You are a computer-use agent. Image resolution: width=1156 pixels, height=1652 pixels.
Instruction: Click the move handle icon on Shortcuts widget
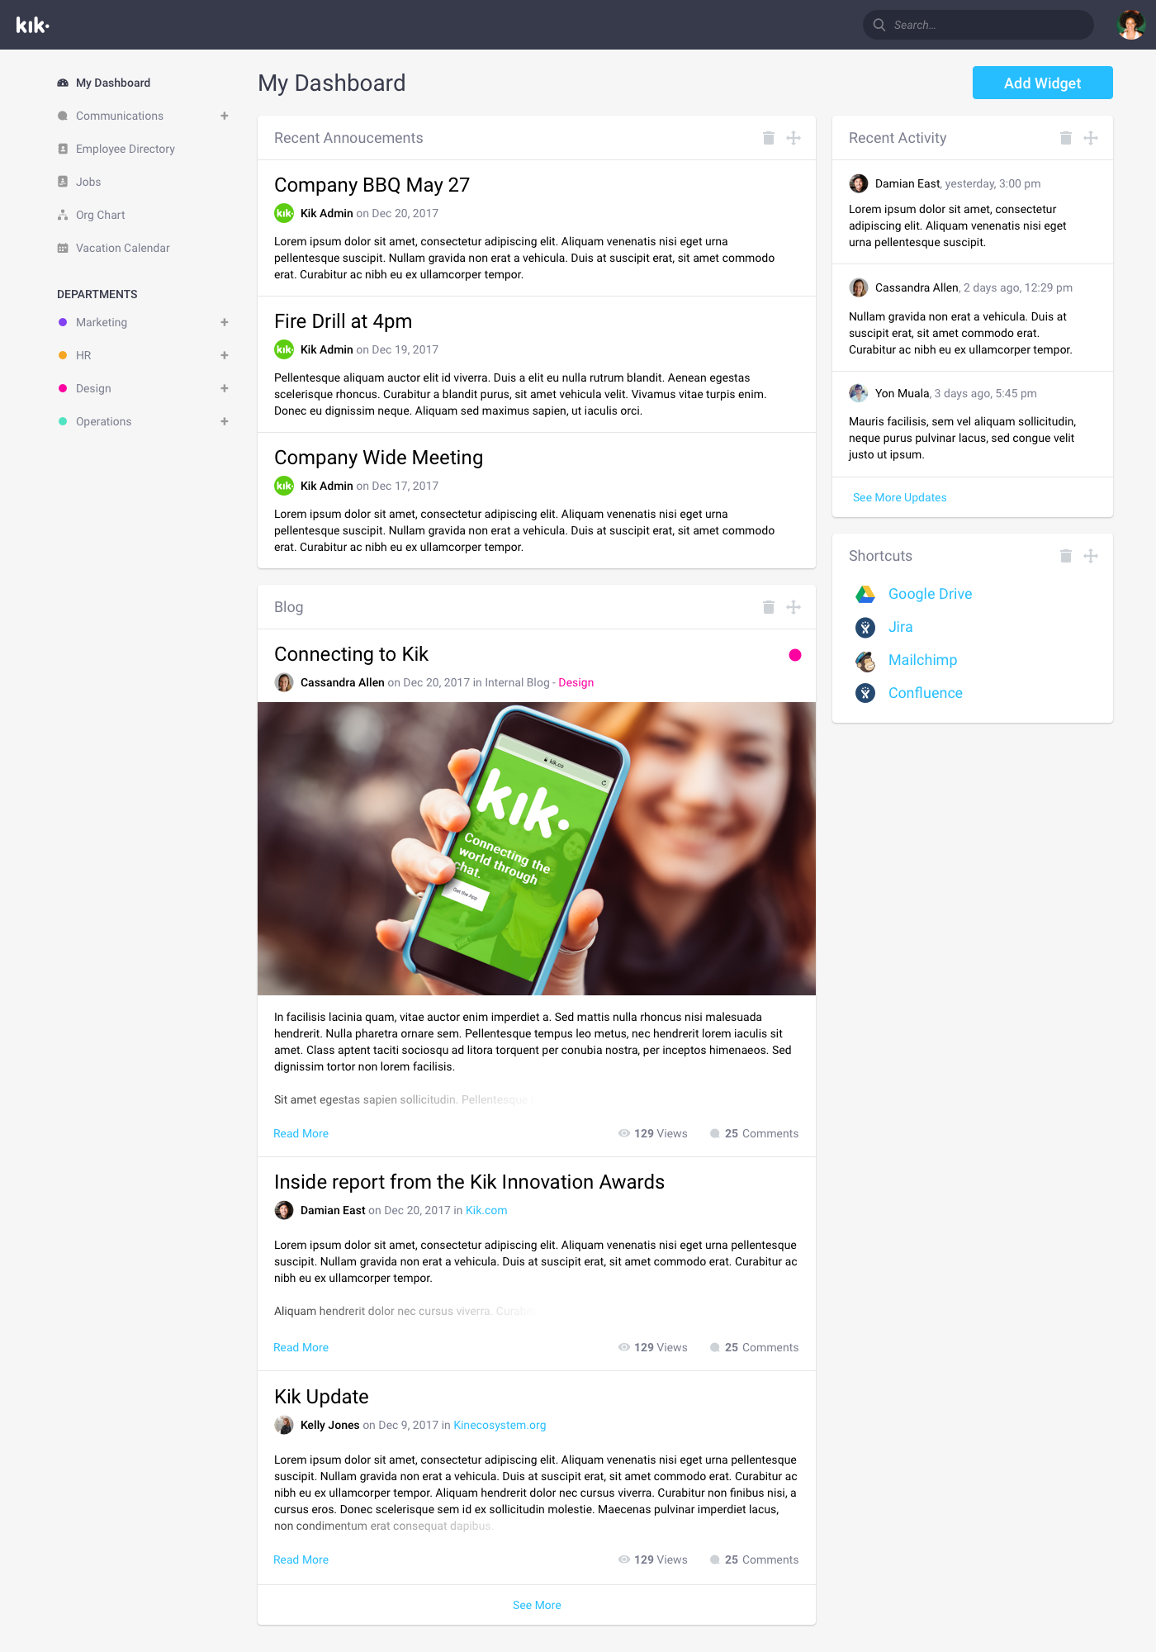[x=1091, y=556]
